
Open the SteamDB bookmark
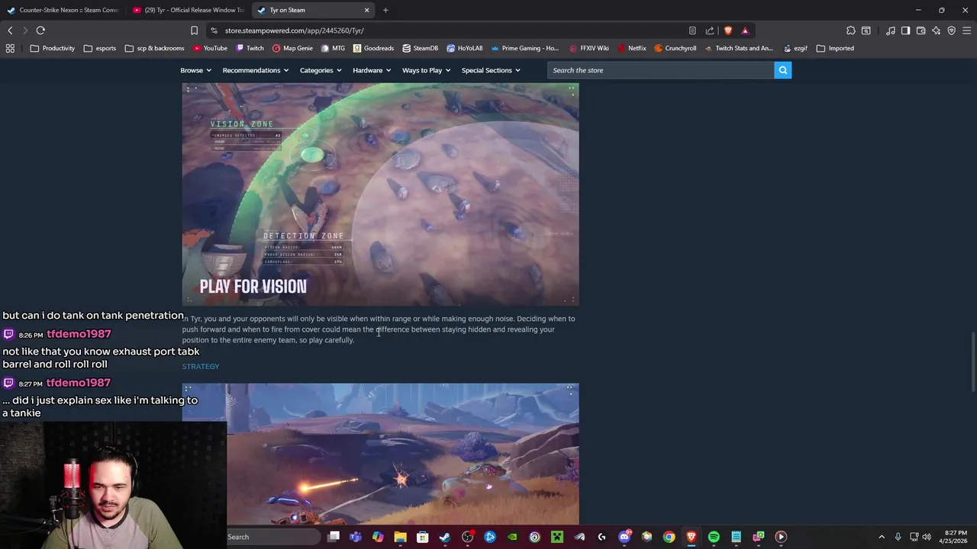pyautogui.click(x=420, y=48)
